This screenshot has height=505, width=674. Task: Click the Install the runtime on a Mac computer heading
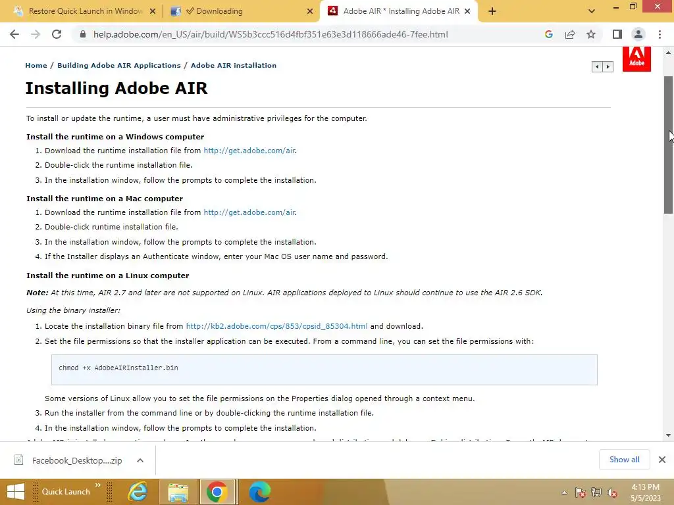click(x=105, y=199)
